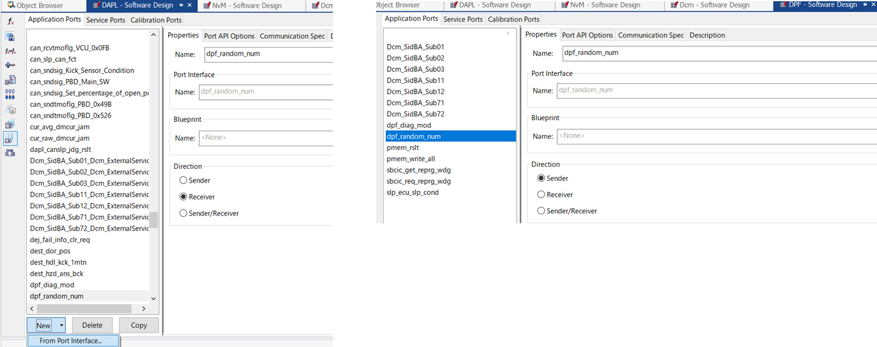The height and width of the screenshot is (347, 877).
Task: Select Sender/Receiver direction in DPF window
Action: point(541,211)
